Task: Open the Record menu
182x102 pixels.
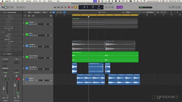Action: (x=35, y=1)
